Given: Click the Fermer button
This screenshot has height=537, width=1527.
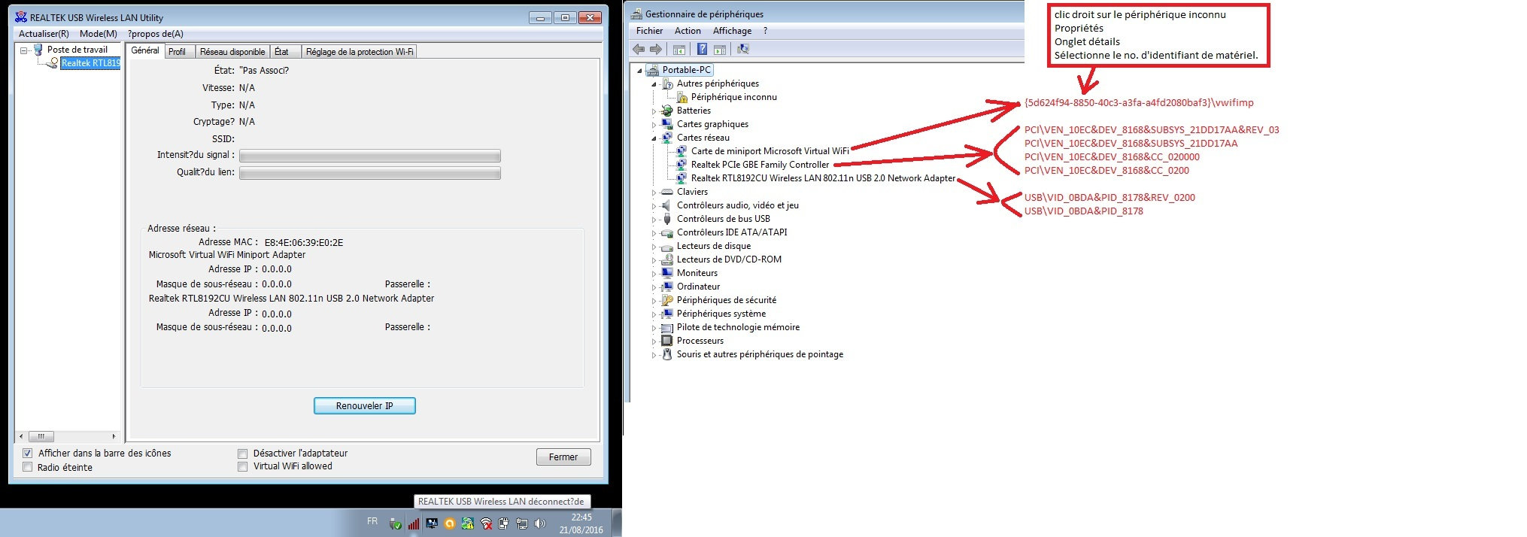Looking at the screenshot, I should 563,457.
